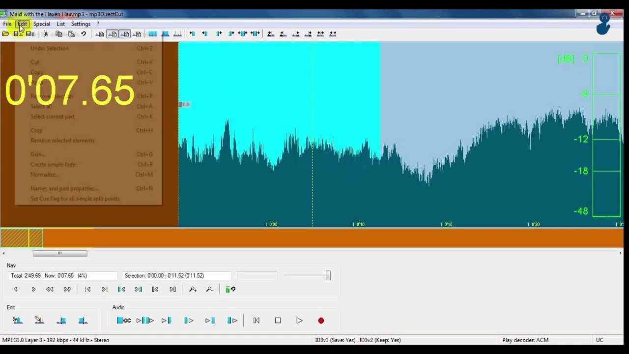The height and width of the screenshot is (354, 629).
Task: Click the hatched selection in the orange overview bar
Action: point(22,238)
